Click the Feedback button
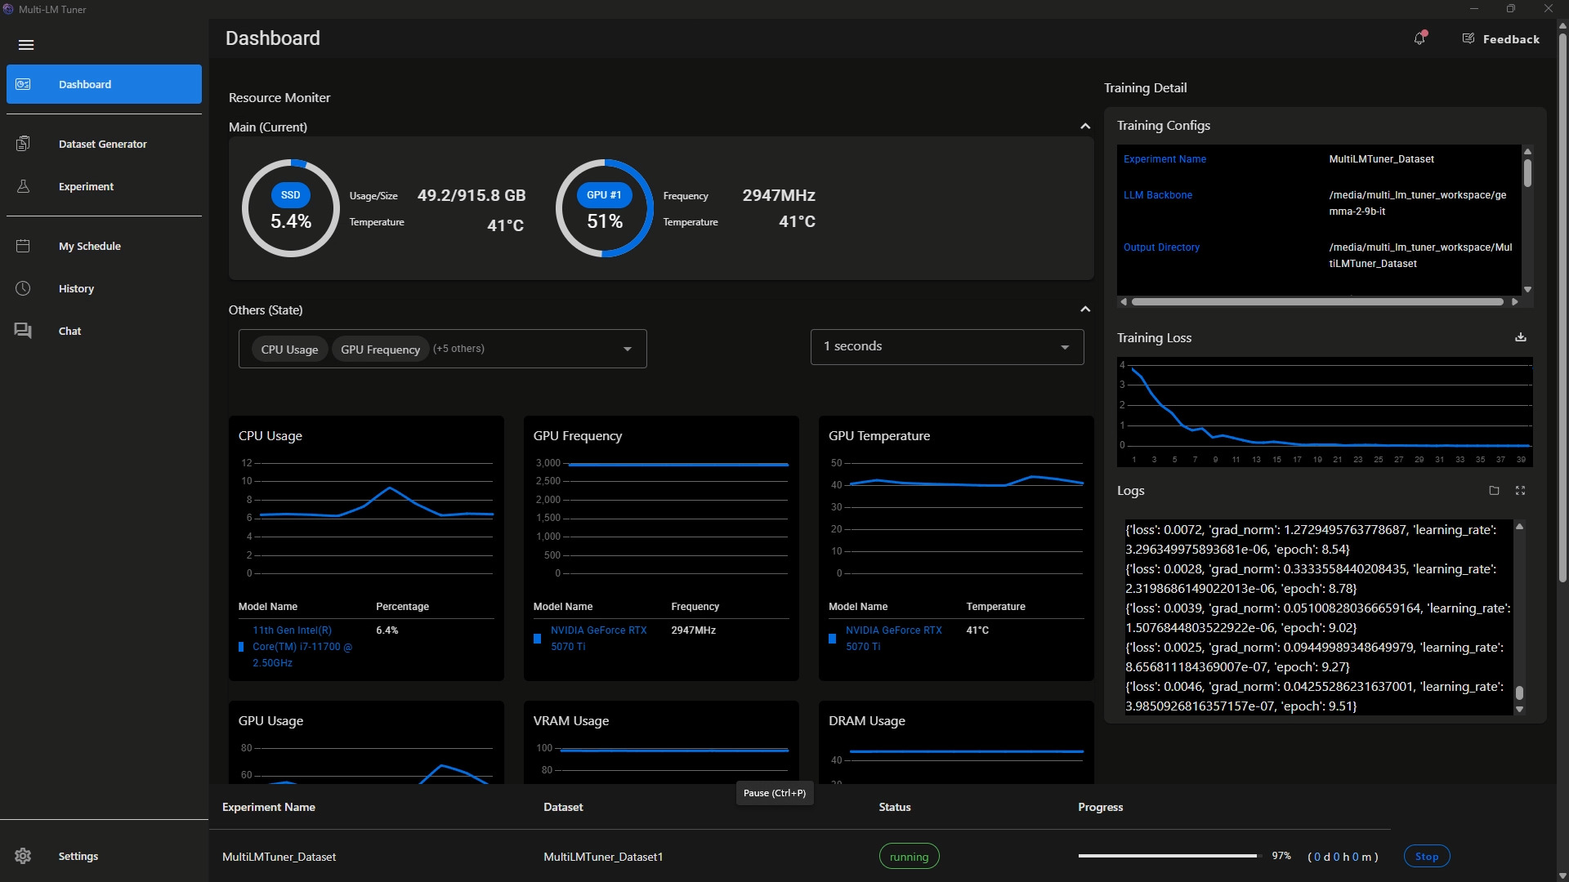Image resolution: width=1569 pixels, height=882 pixels. point(1500,39)
